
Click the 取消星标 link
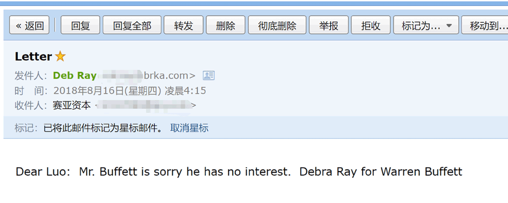point(189,128)
